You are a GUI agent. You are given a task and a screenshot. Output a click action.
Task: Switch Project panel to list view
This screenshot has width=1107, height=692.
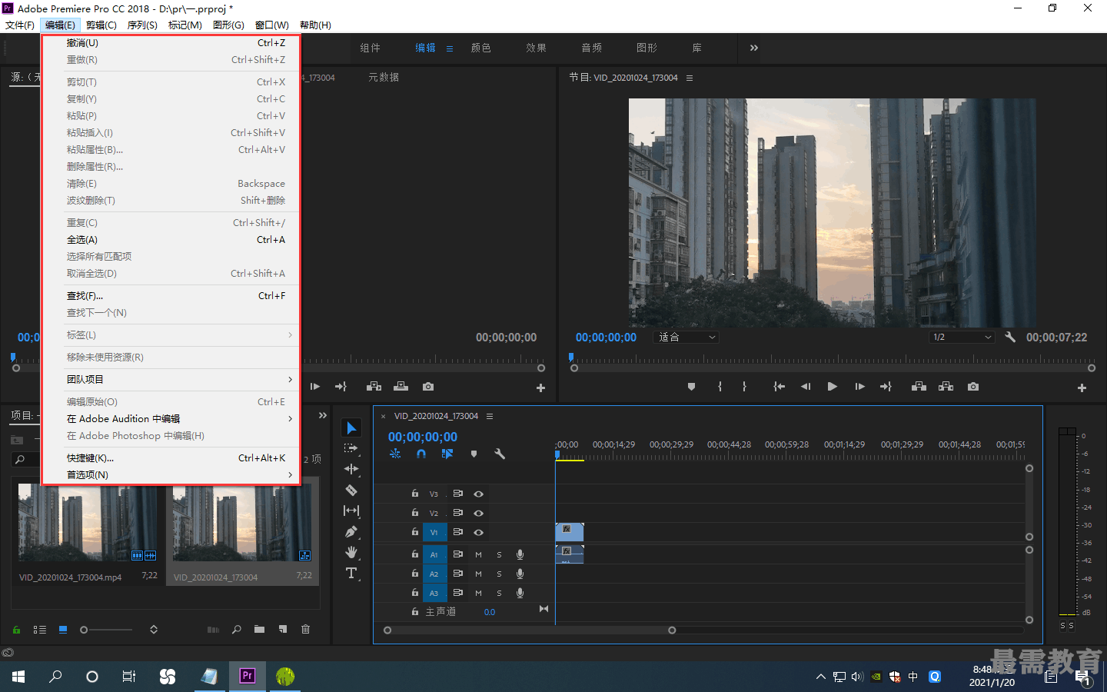coord(40,630)
